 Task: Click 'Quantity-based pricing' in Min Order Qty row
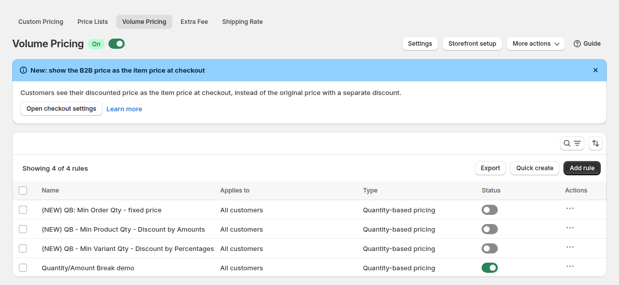(x=399, y=210)
